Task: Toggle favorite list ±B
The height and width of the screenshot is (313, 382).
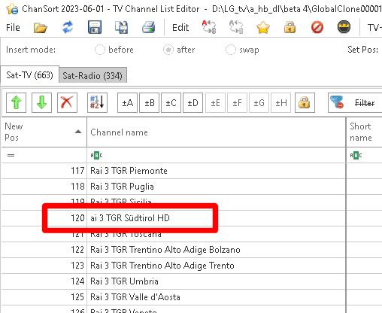Action: point(149,103)
